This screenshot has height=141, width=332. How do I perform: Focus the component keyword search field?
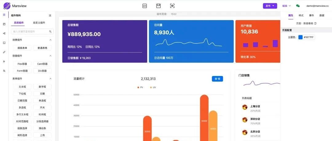[32, 32]
